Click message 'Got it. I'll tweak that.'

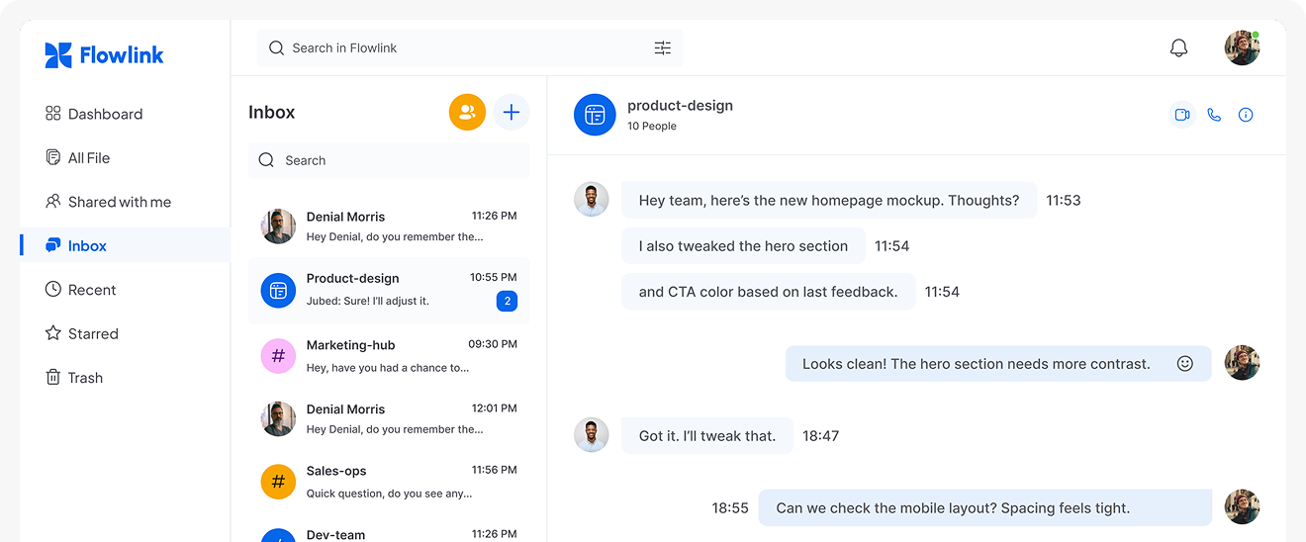pos(707,436)
